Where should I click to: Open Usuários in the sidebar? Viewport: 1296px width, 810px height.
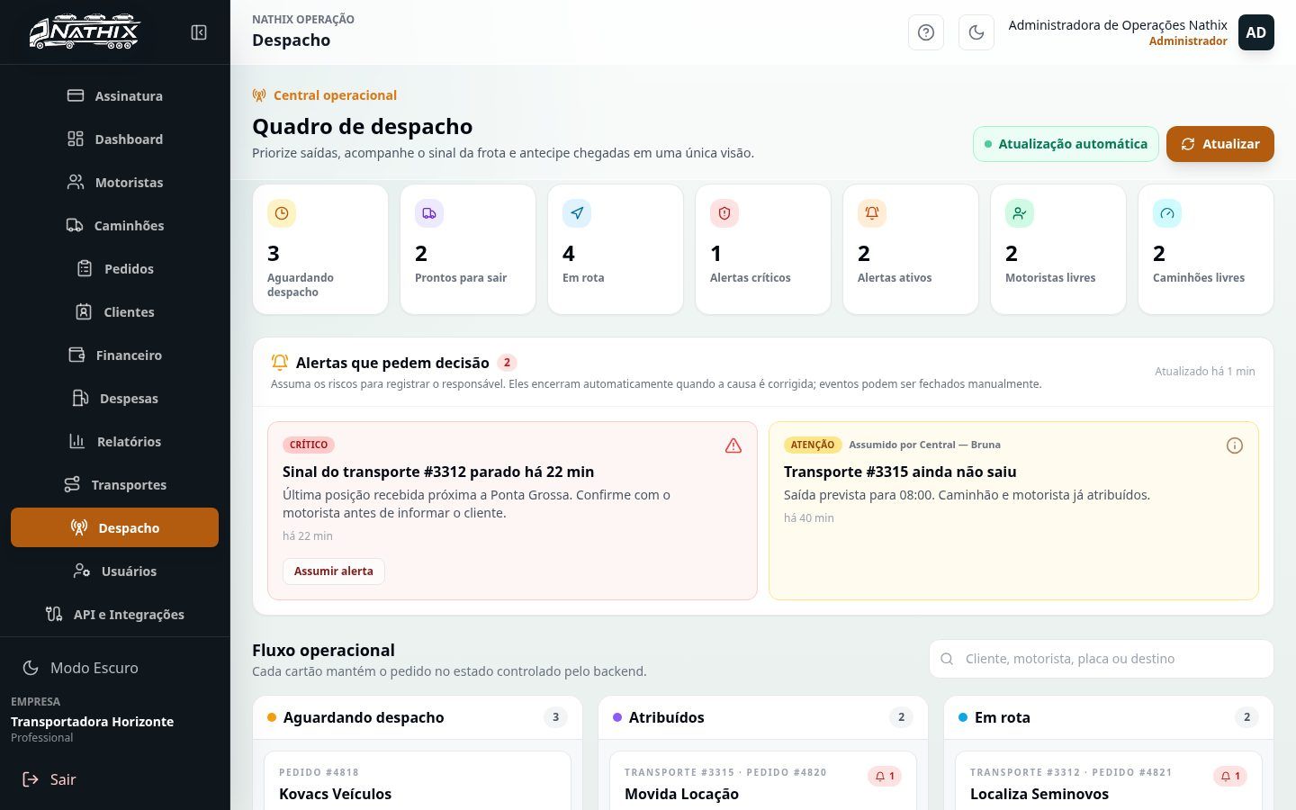pos(115,571)
